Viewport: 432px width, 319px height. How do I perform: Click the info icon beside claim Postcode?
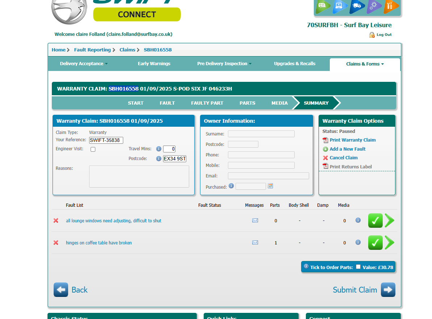pyautogui.click(x=159, y=159)
